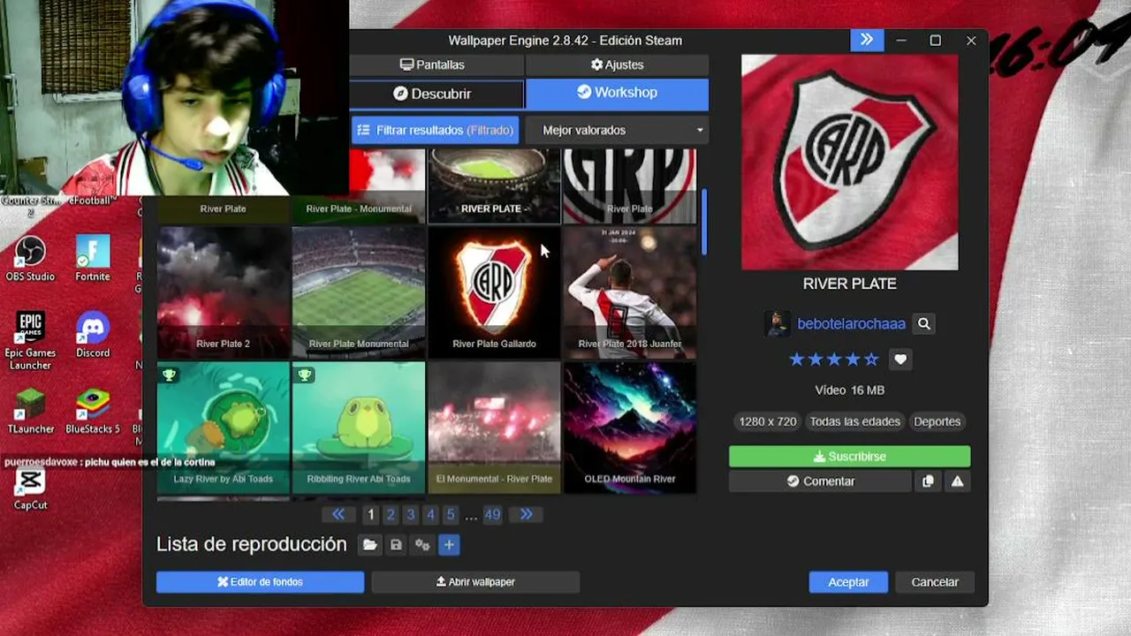
Task: Click the 1280 x 720 resolution tag
Action: pos(768,421)
